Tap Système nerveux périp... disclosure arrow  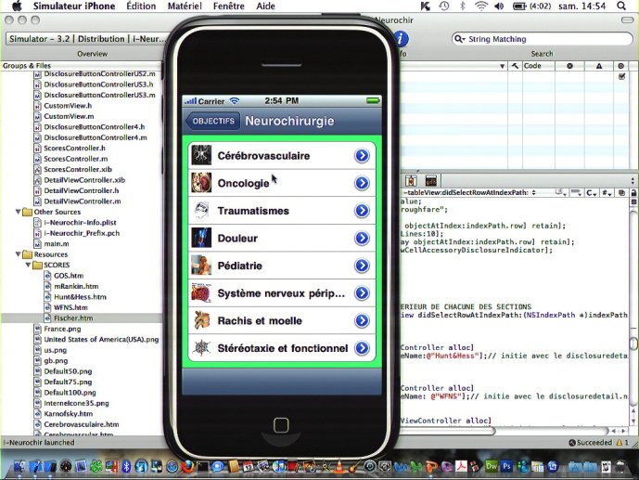pos(362,293)
